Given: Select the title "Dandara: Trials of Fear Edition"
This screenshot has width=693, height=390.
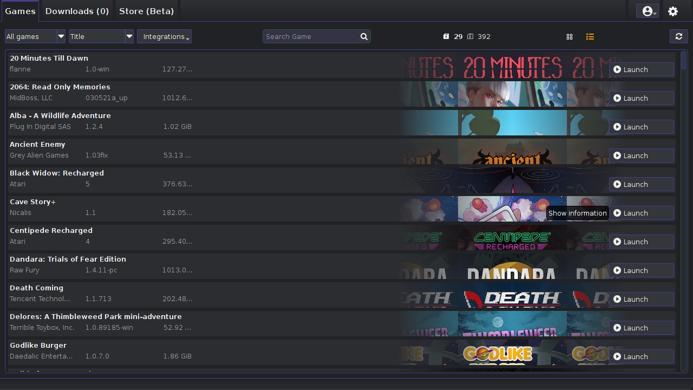Looking at the screenshot, I should (68, 259).
